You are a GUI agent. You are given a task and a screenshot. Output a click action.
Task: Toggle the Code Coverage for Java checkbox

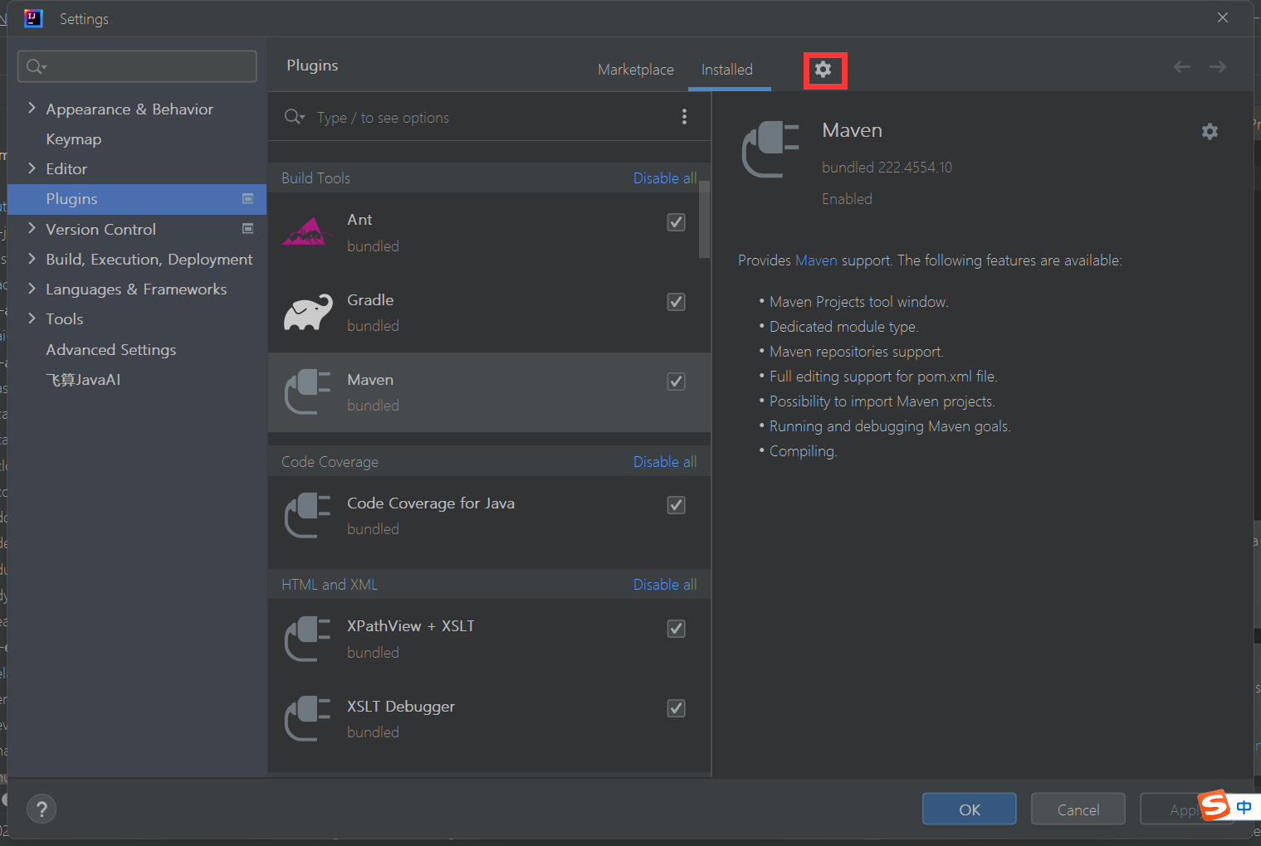point(676,505)
